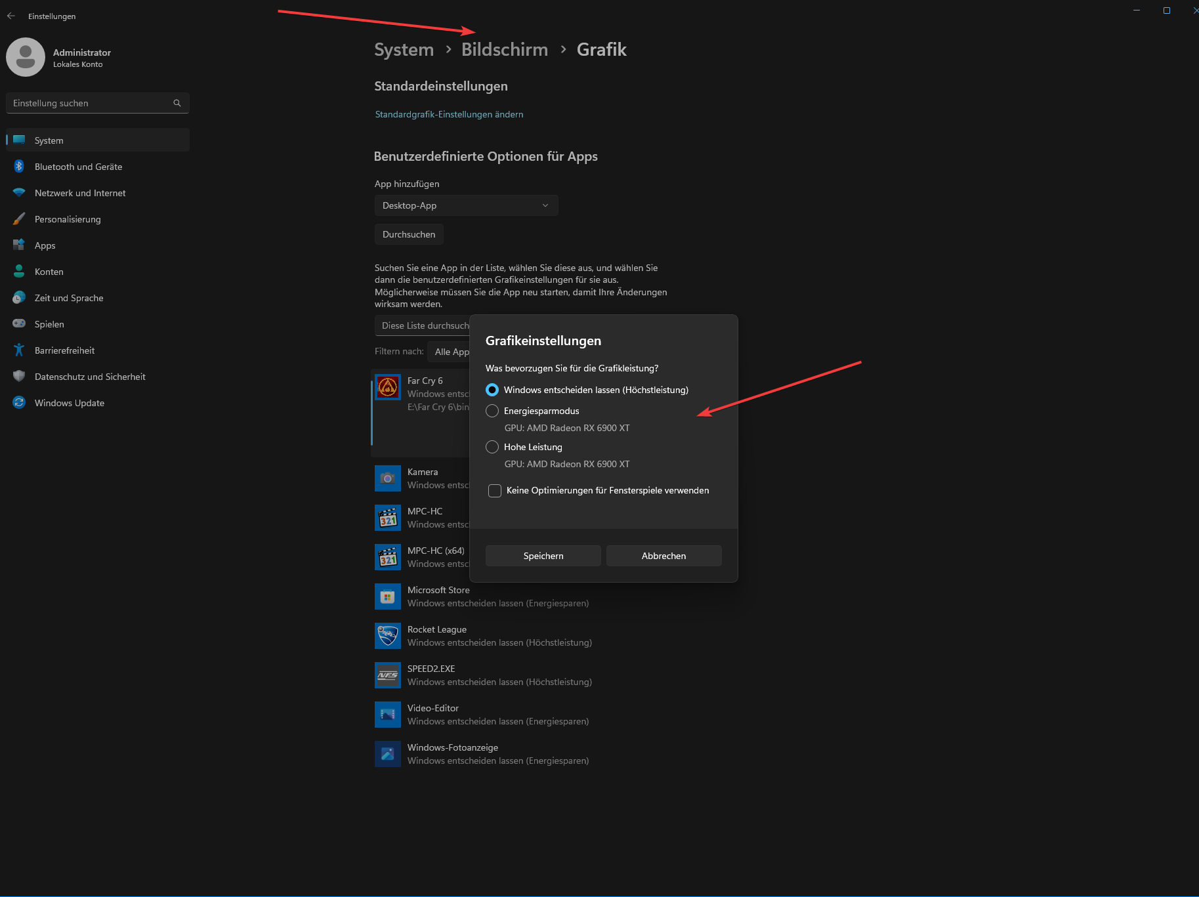Screen dimensions: 1199x897
Task: Minimize the Einstellungen window
Action: click(1137, 10)
